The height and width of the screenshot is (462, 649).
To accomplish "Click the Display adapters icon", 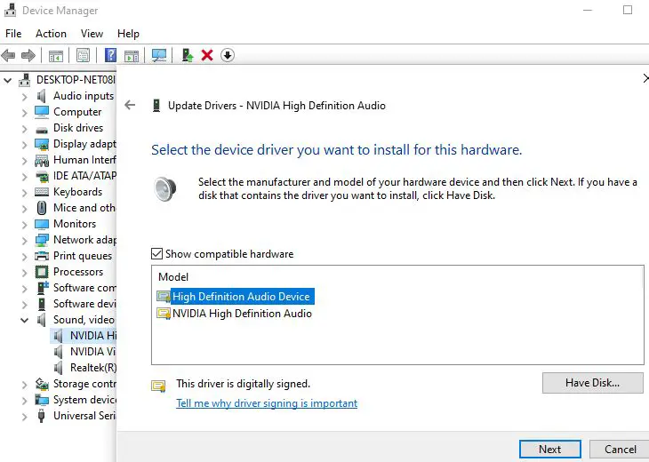I will coord(42,144).
